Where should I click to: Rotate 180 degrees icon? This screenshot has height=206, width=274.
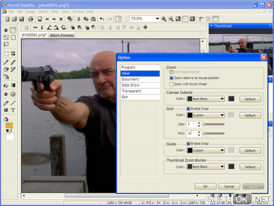click(63, 27)
